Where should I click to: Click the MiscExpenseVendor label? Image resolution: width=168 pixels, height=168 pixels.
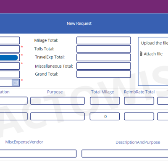tap(24, 142)
